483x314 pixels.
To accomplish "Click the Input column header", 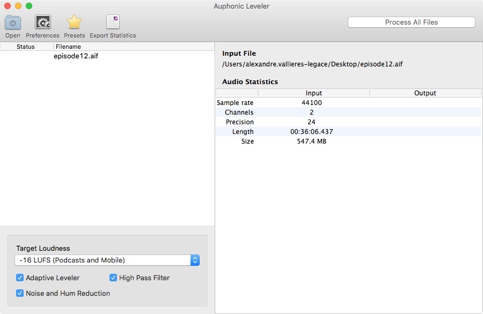I will (313, 93).
